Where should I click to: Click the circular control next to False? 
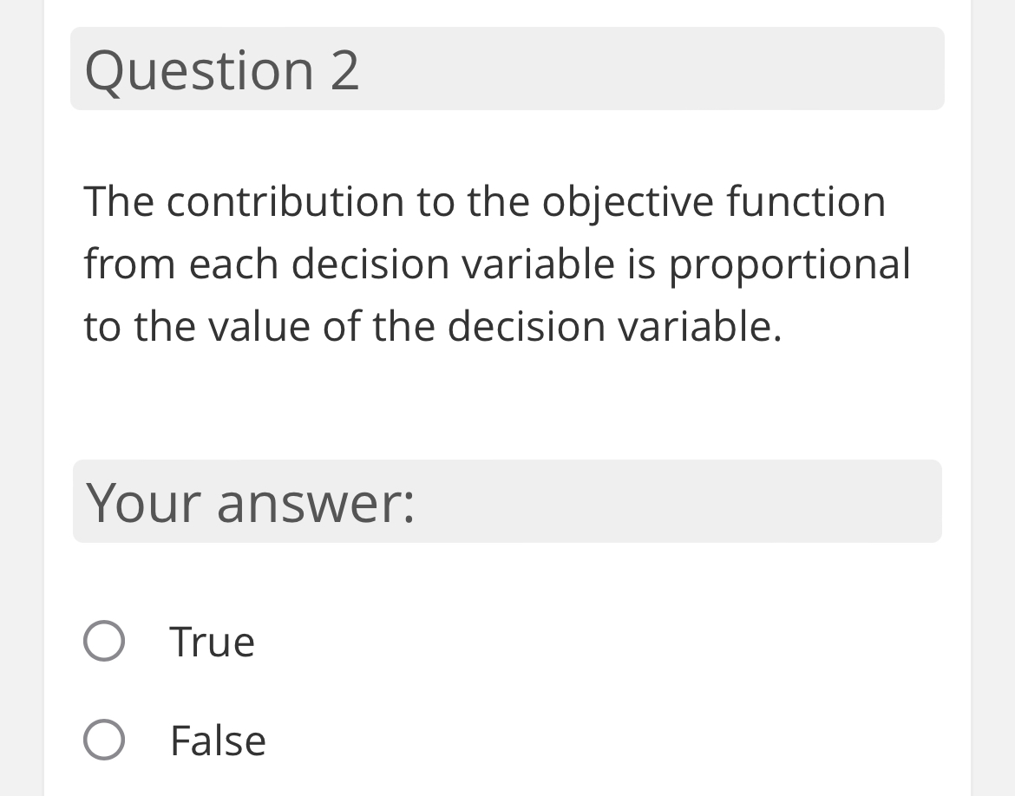click(103, 741)
